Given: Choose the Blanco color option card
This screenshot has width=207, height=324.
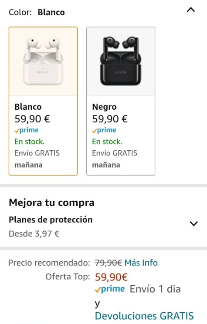Looking at the screenshot, I should pos(43,101).
